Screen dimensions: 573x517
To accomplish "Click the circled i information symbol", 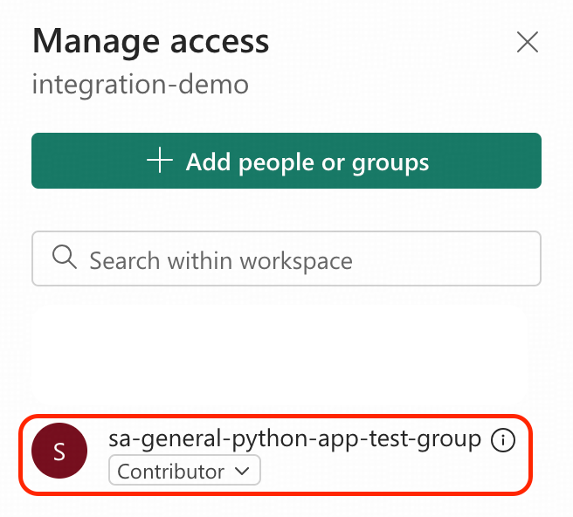I will coord(502,440).
